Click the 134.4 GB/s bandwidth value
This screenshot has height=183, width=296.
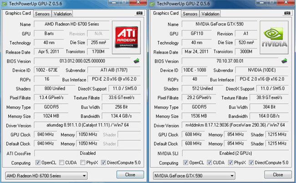(x=122, y=116)
